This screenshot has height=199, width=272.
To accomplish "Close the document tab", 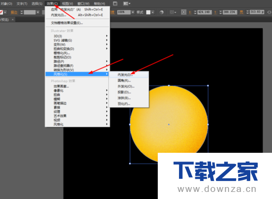I will (x=13, y=20).
